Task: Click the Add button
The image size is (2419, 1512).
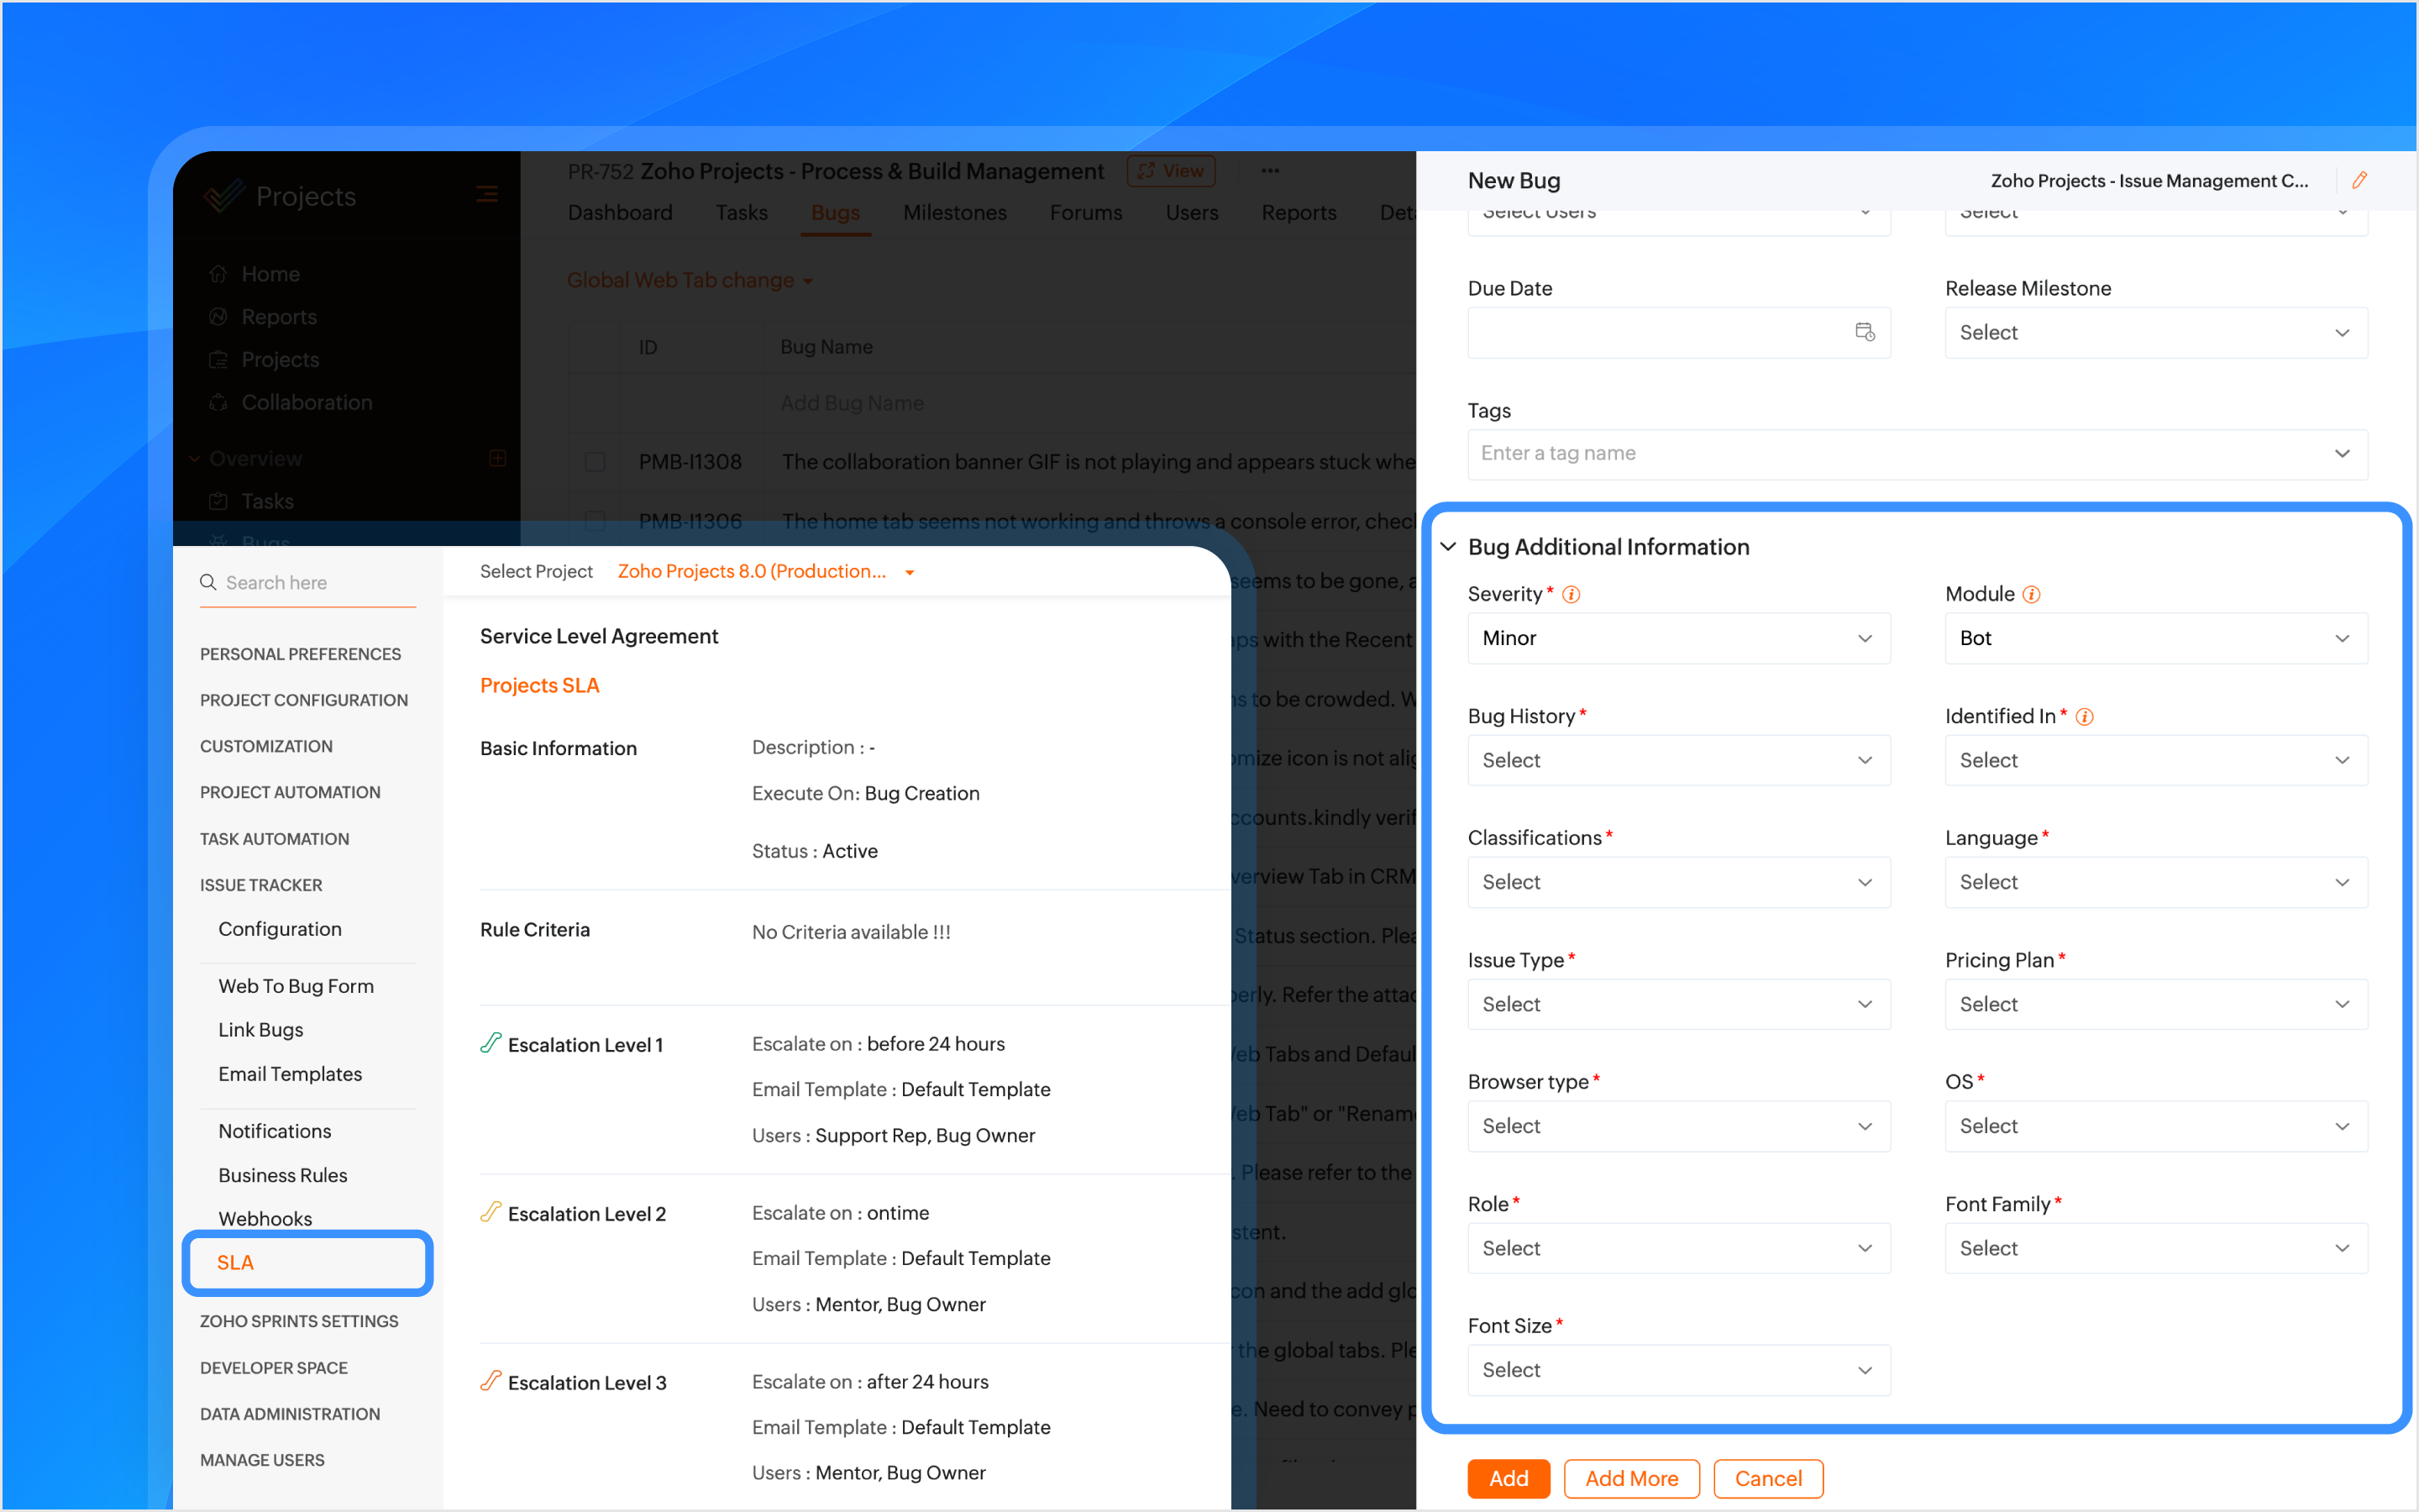Action: tap(1508, 1478)
